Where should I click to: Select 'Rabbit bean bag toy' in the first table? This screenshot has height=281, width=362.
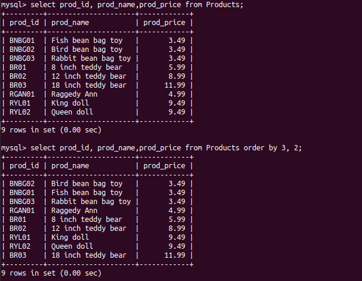click(91, 58)
